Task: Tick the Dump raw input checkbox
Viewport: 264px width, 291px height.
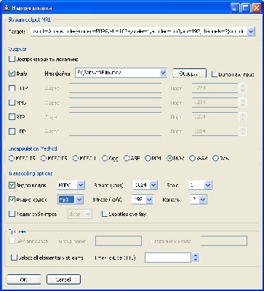Action: coord(215,74)
